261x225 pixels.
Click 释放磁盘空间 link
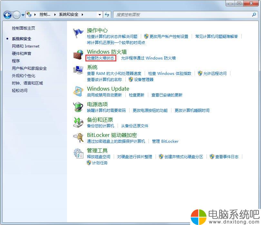pyautogui.click(x=99, y=157)
